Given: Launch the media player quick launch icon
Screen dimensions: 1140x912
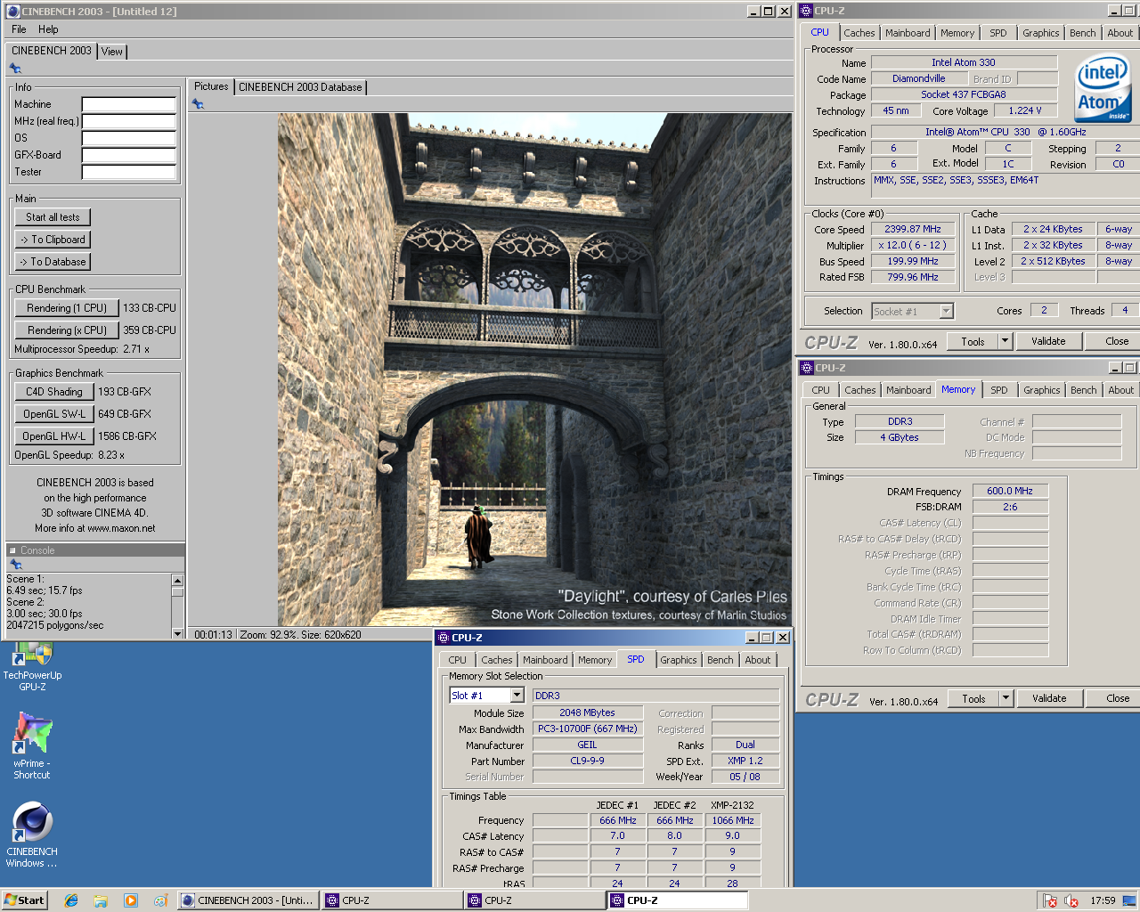Looking at the screenshot, I should point(131,900).
